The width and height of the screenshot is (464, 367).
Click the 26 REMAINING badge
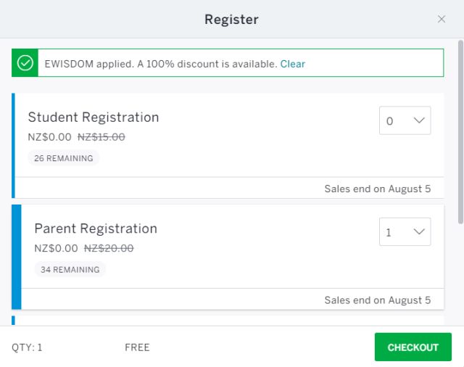pos(63,158)
